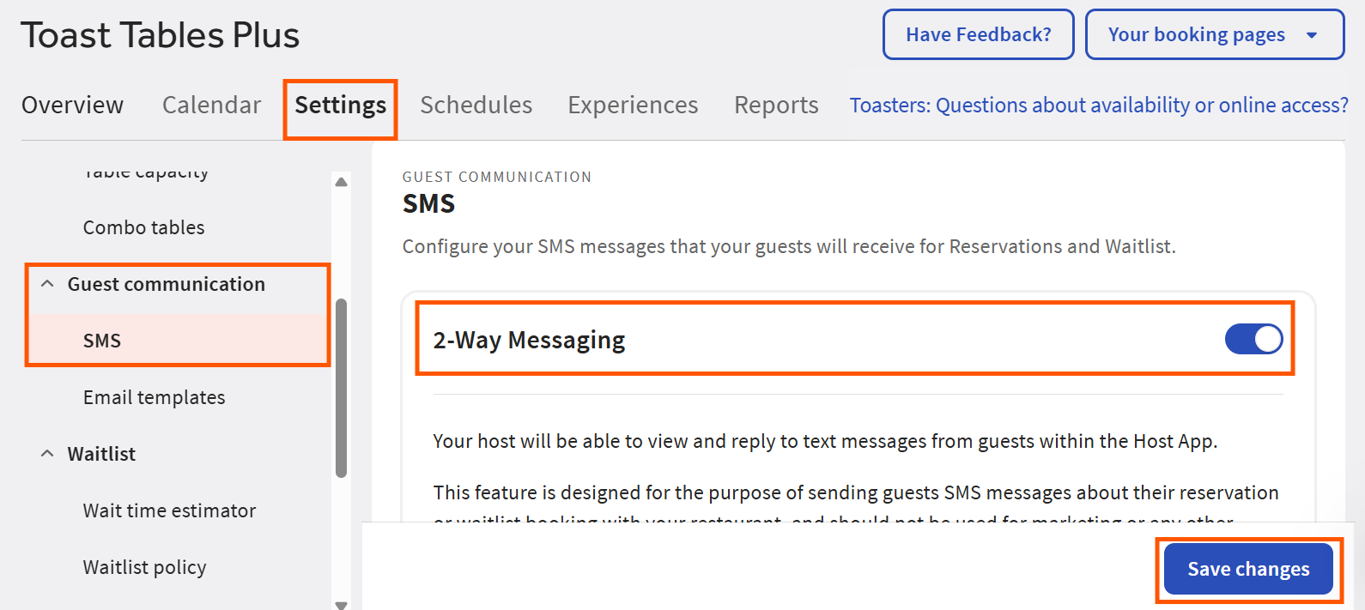The width and height of the screenshot is (1365, 610).
Task: Open the Wait time estimator settings
Action: click(x=169, y=510)
